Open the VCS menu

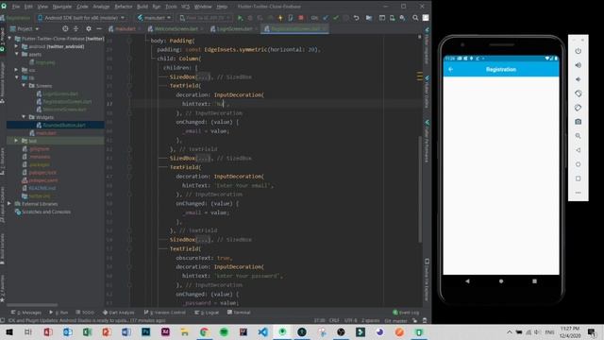(185, 7)
